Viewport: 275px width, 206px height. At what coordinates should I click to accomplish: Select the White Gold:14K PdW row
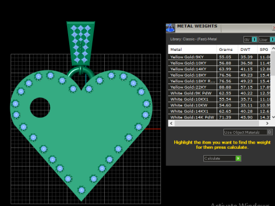coord(219,117)
